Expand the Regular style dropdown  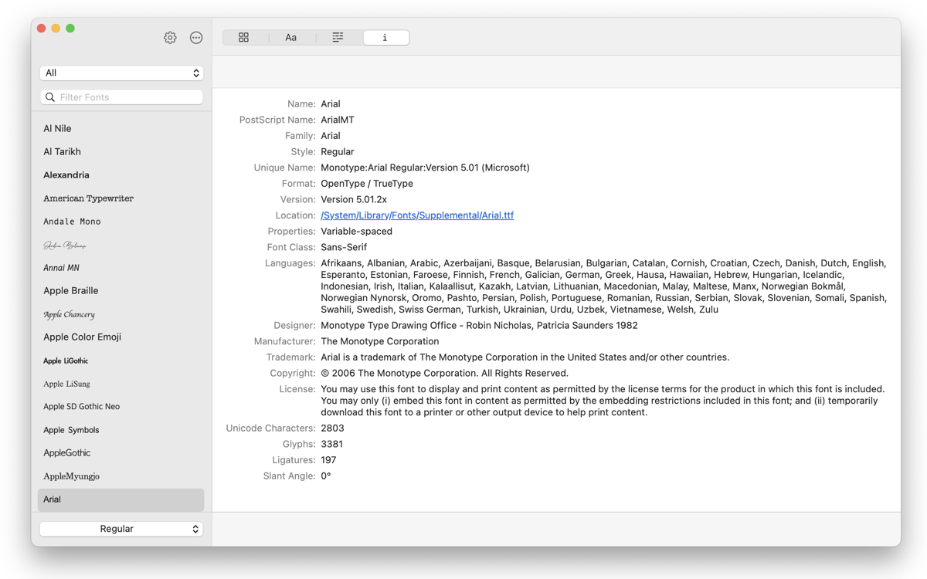pyautogui.click(x=121, y=529)
